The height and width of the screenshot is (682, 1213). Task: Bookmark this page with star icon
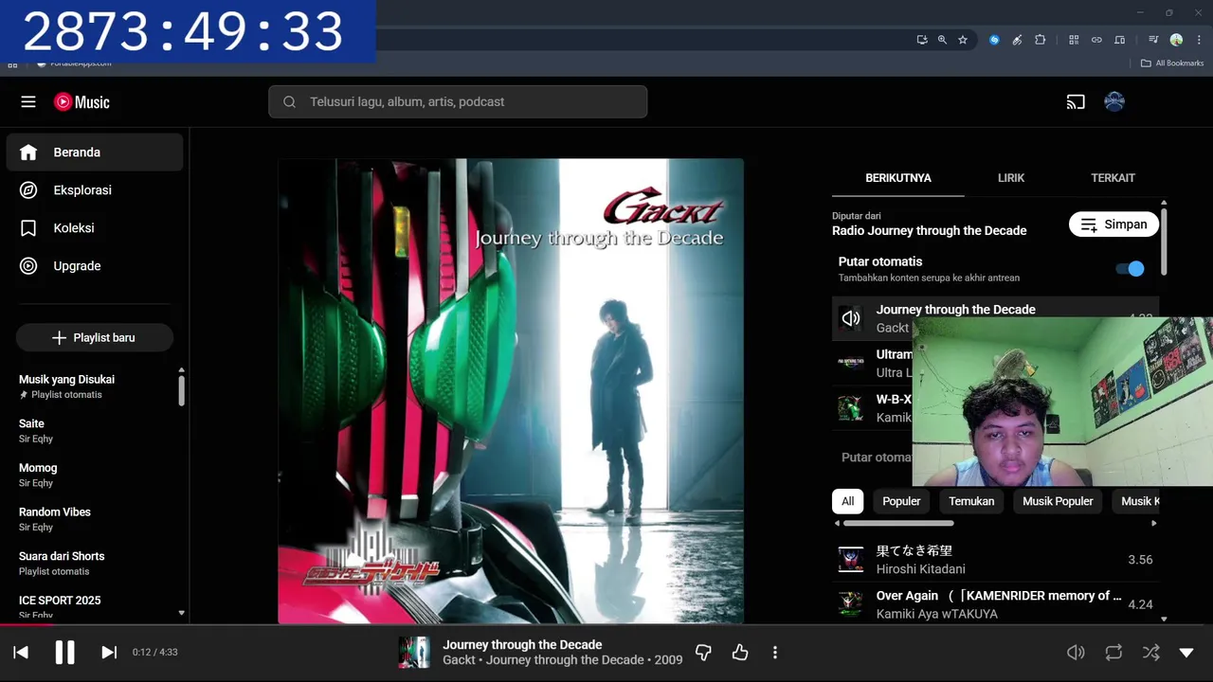pyautogui.click(x=963, y=40)
